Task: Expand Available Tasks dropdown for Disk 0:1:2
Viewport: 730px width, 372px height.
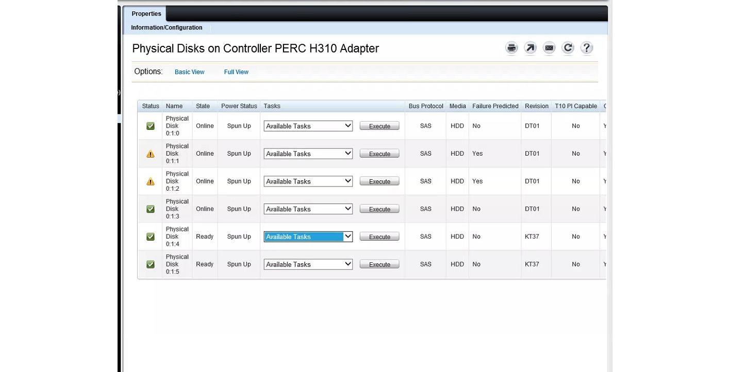Action: click(308, 181)
